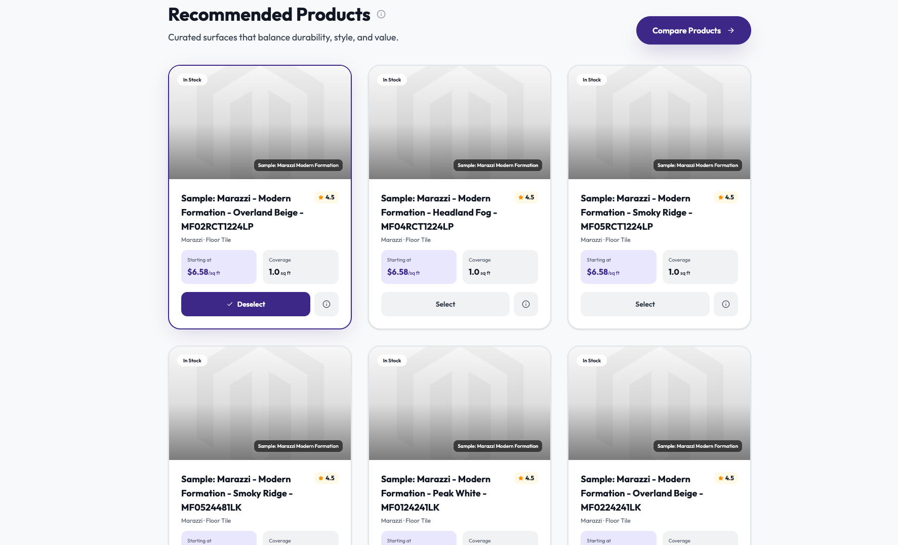Click 'Marazzi · Floor Tile' under MF0224241LK title
Screen dimensions: 898x545
click(x=605, y=521)
